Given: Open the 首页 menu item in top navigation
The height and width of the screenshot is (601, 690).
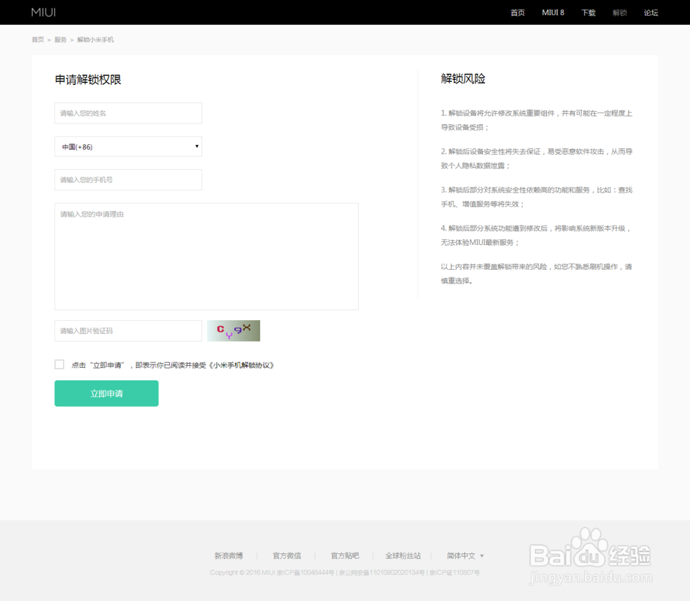Looking at the screenshot, I should point(517,12).
